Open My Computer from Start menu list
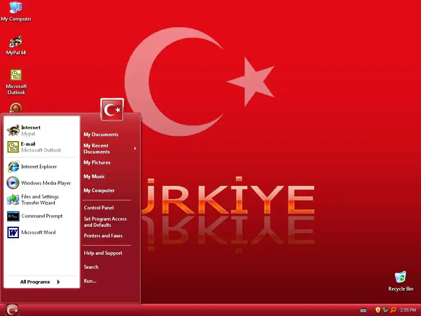 click(99, 191)
